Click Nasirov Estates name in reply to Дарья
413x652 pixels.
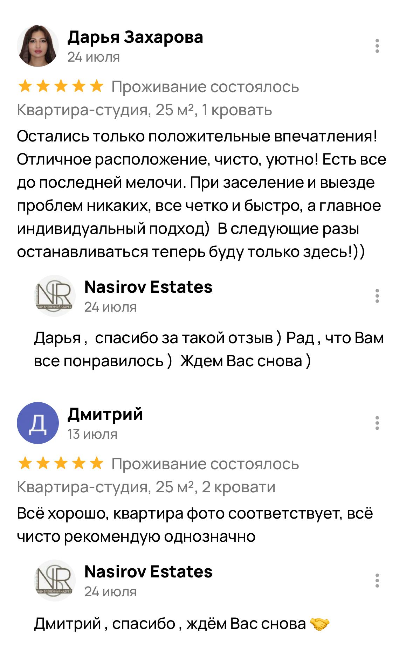point(148,287)
